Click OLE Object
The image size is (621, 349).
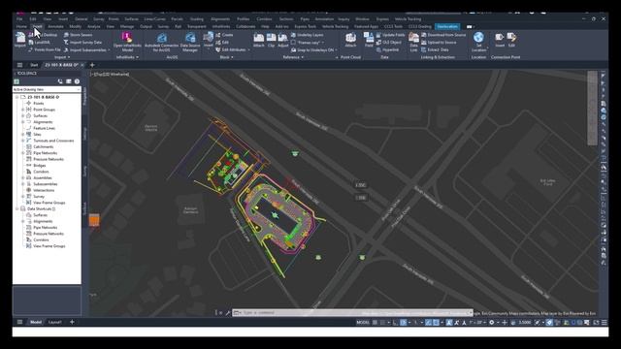388,43
